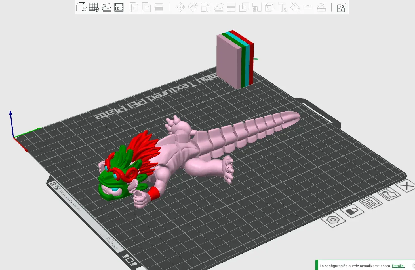Viewport: 415px width, 270px height.
Task: Select the Scale tool
Action: [x=206, y=7]
